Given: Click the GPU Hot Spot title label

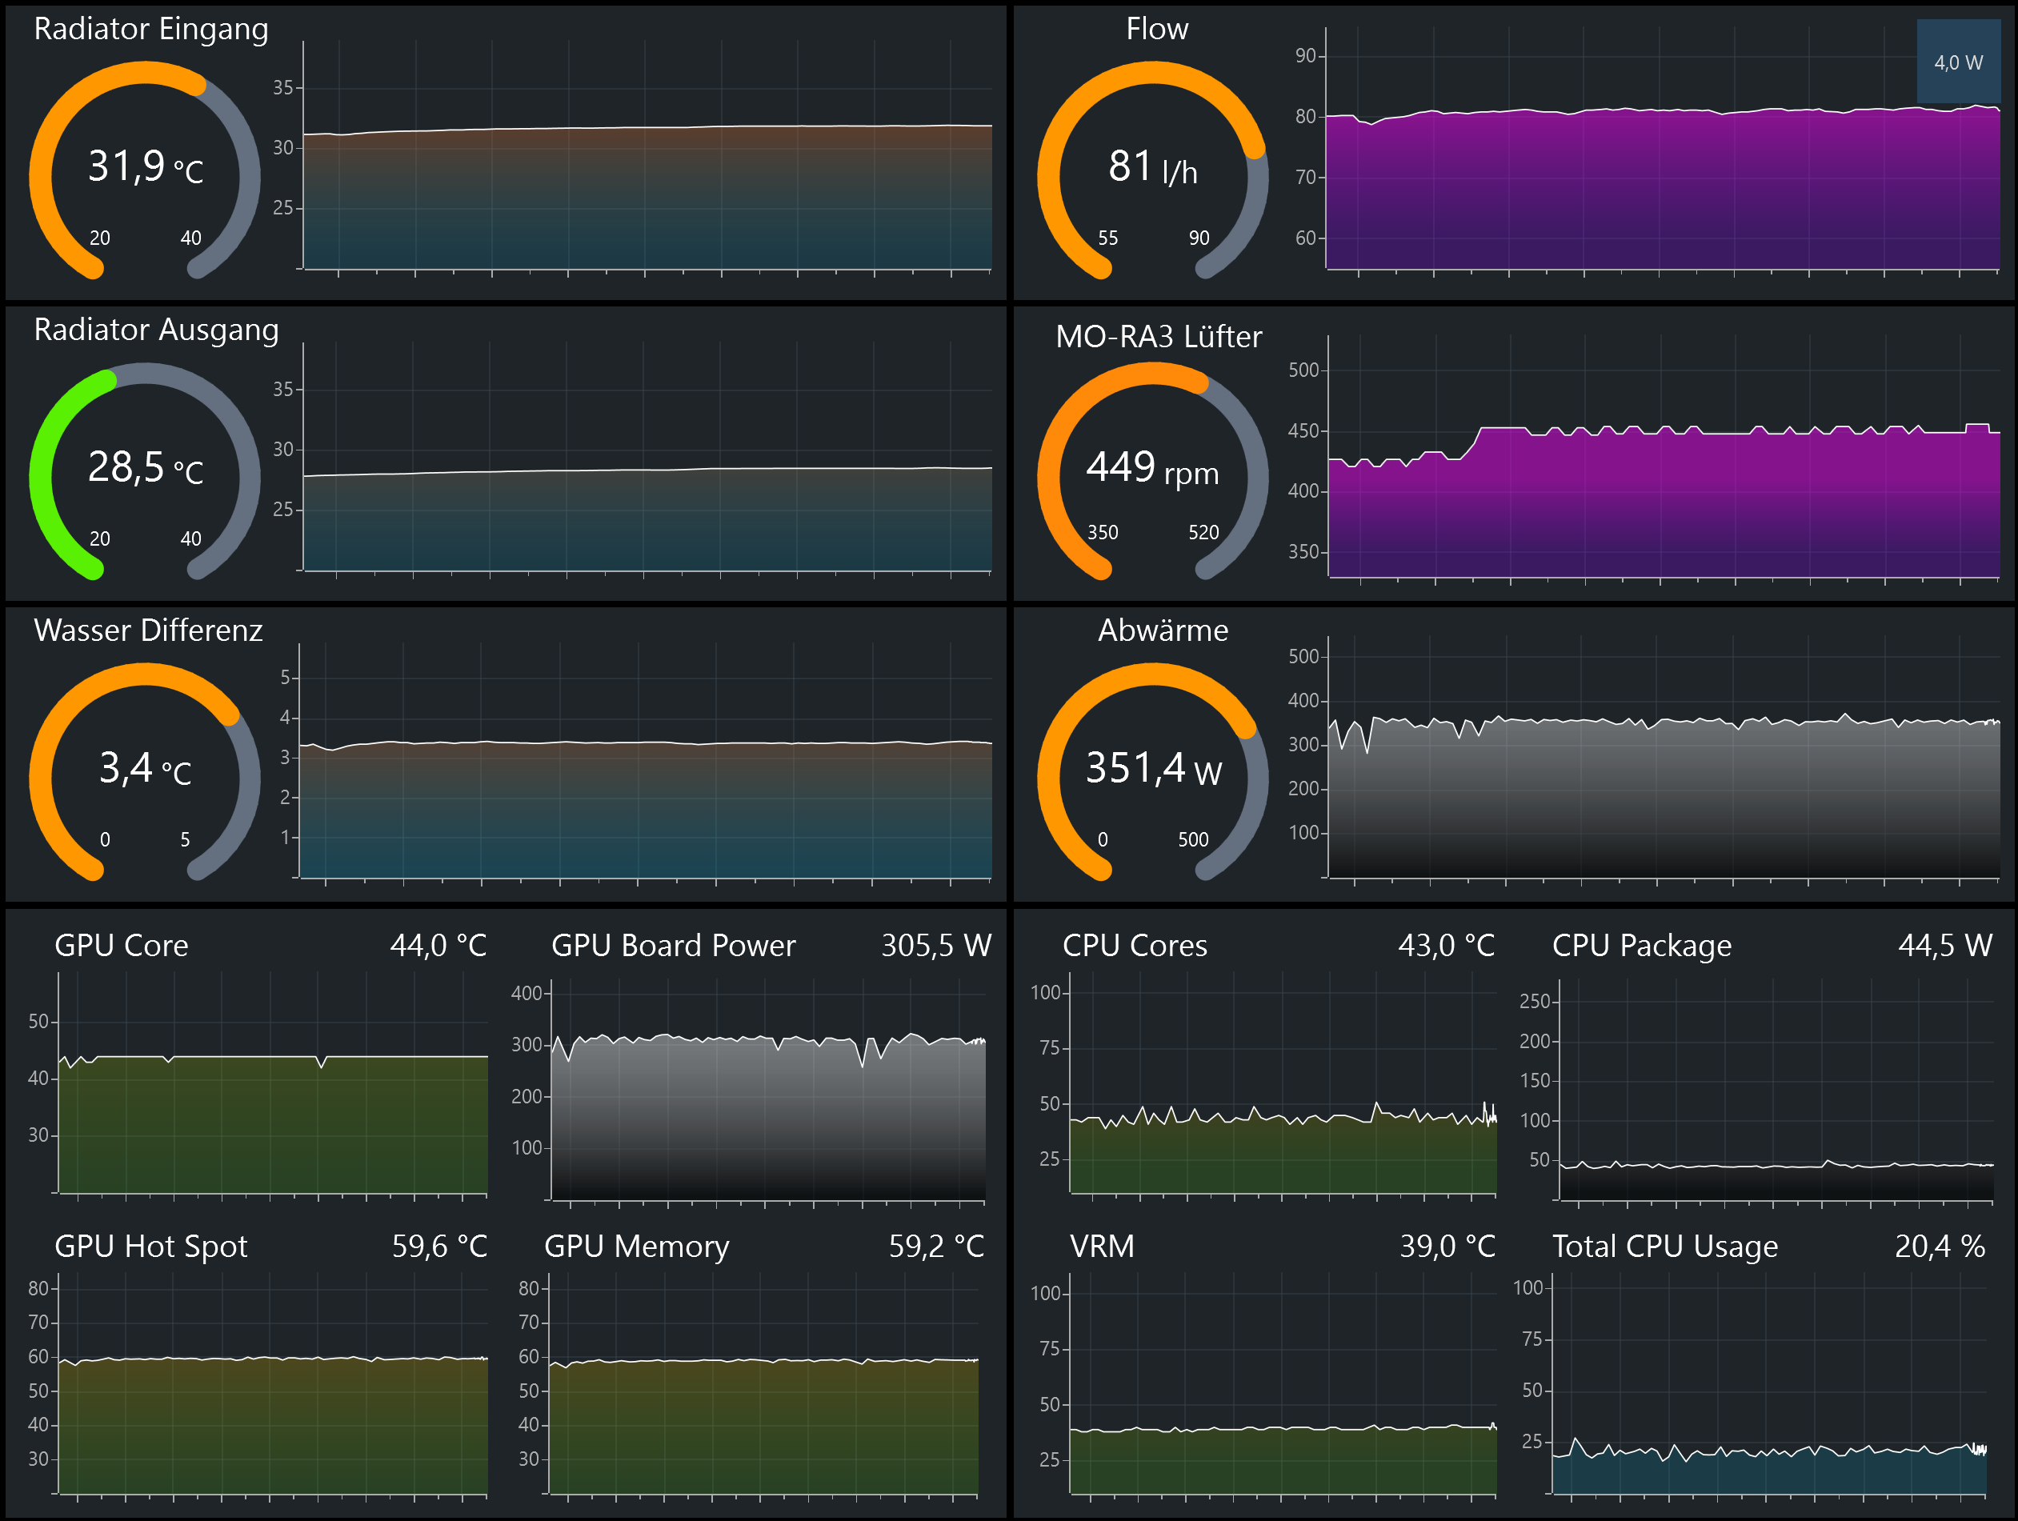Looking at the screenshot, I should tap(150, 1247).
